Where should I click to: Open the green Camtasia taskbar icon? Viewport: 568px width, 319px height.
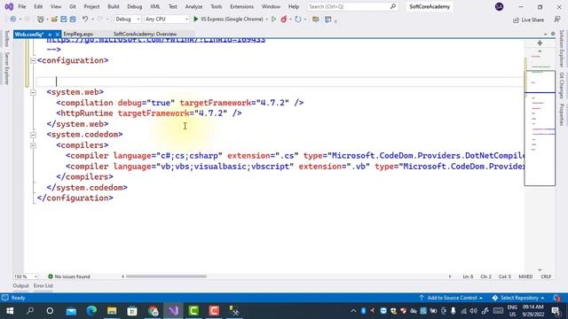pos(193,311)
